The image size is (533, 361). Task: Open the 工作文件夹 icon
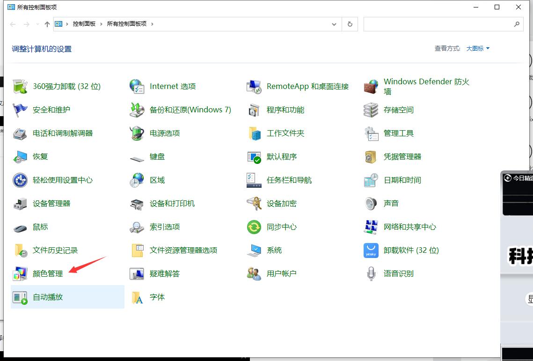pyautogui.click(x=254, y=133)
